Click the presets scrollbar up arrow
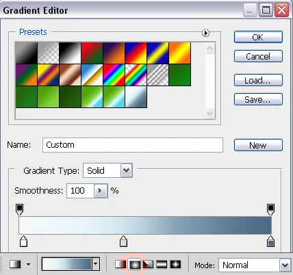 [210, 48]
